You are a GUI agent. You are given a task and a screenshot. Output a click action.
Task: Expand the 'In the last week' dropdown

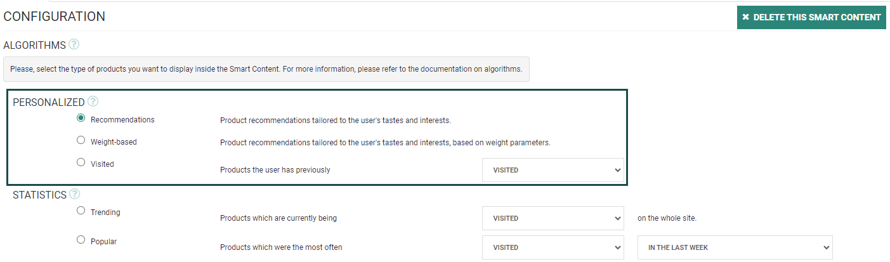tap(735, 247)
